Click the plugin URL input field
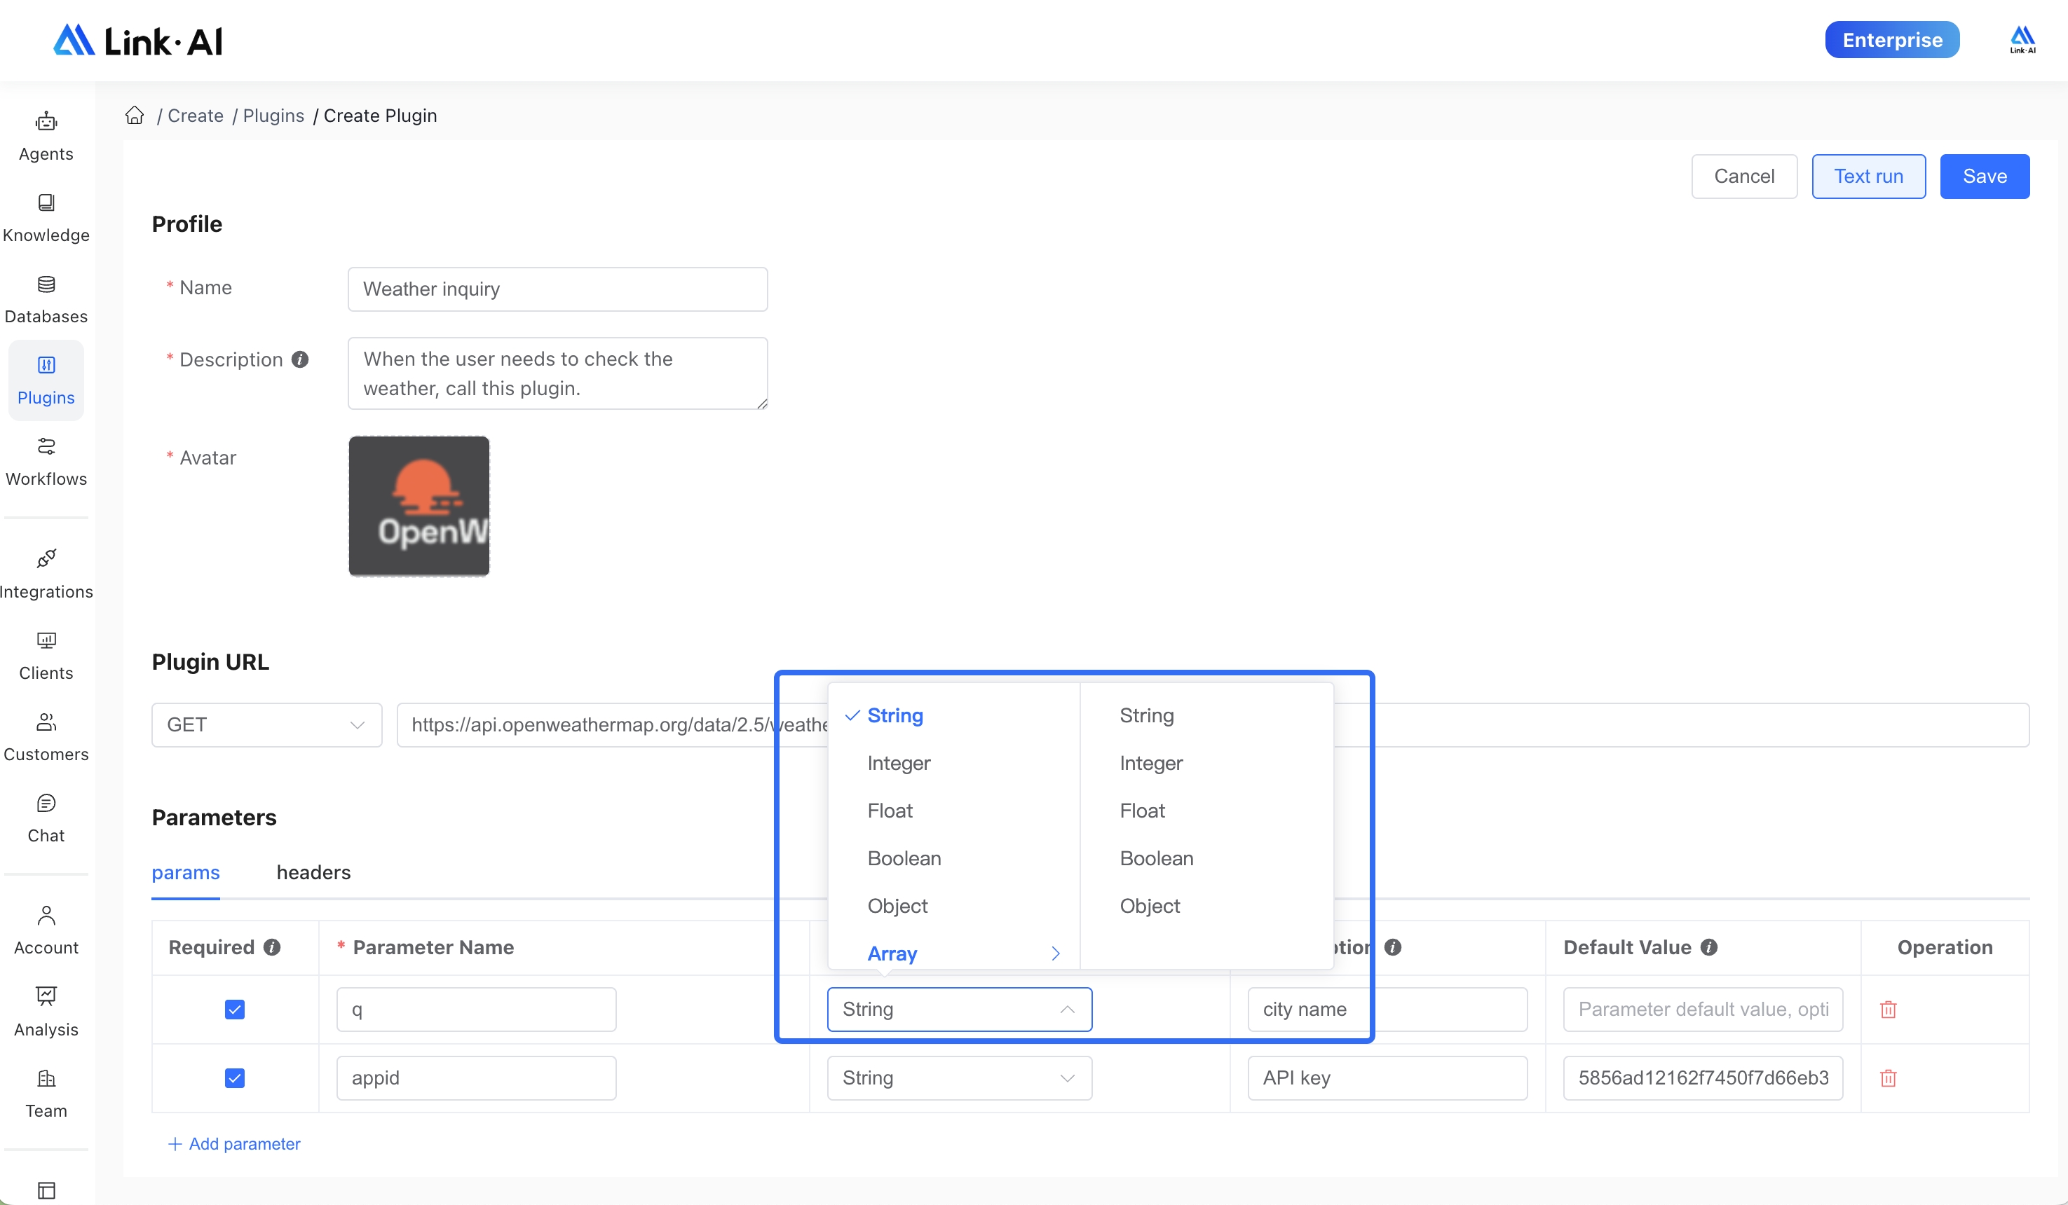Screen dimensions: 2068x1205 click(1213, 724)
